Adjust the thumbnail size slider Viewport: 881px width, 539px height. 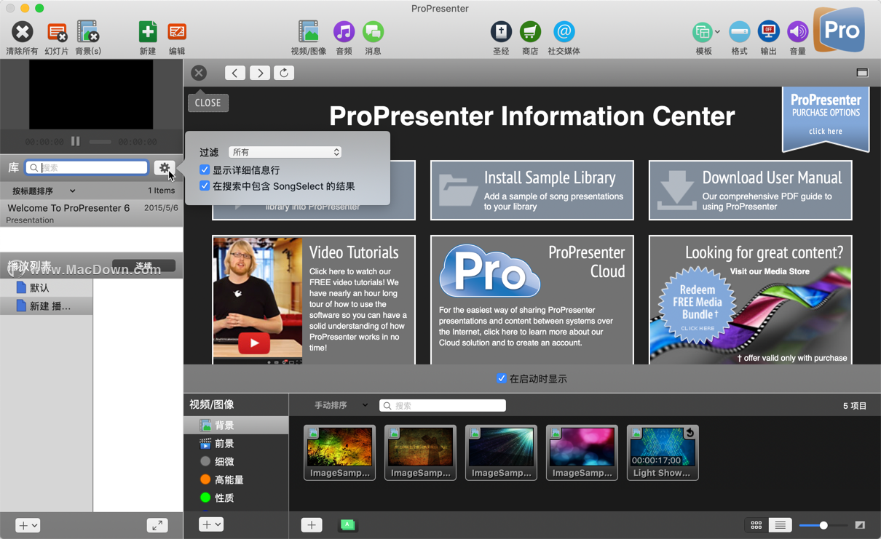pyautogui.click(x=823, y=525)
